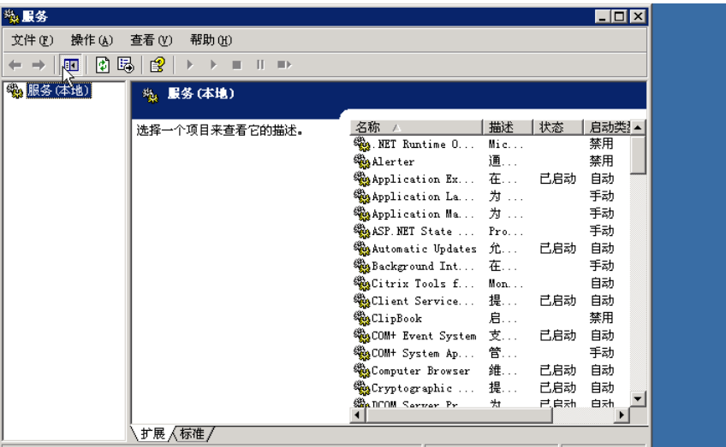
Task: Click the Refresh toolbar icon
Action: (103, 65)
